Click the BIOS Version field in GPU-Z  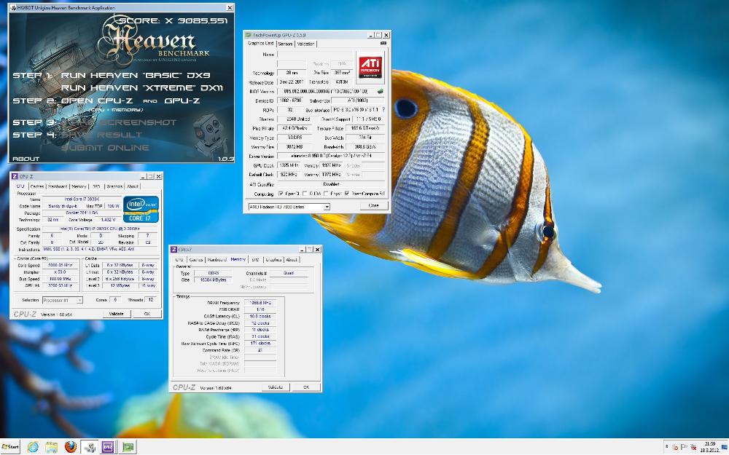tap(327, 92)
